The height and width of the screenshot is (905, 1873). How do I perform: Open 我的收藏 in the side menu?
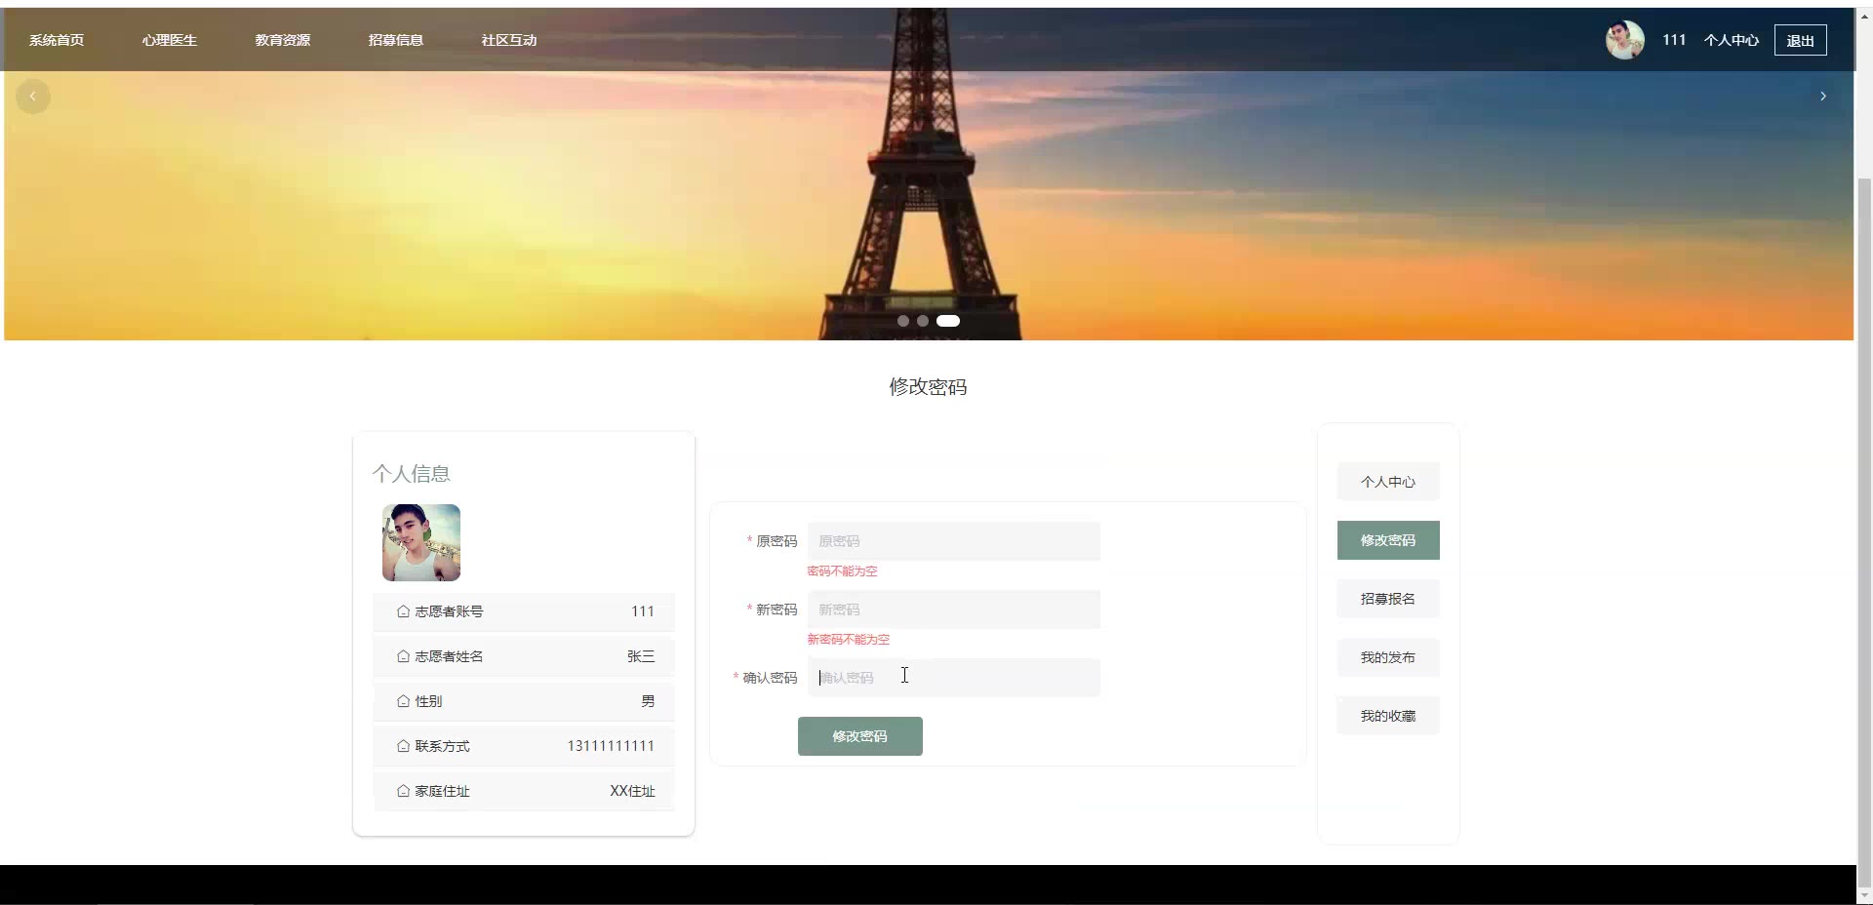coord(1388,716)
